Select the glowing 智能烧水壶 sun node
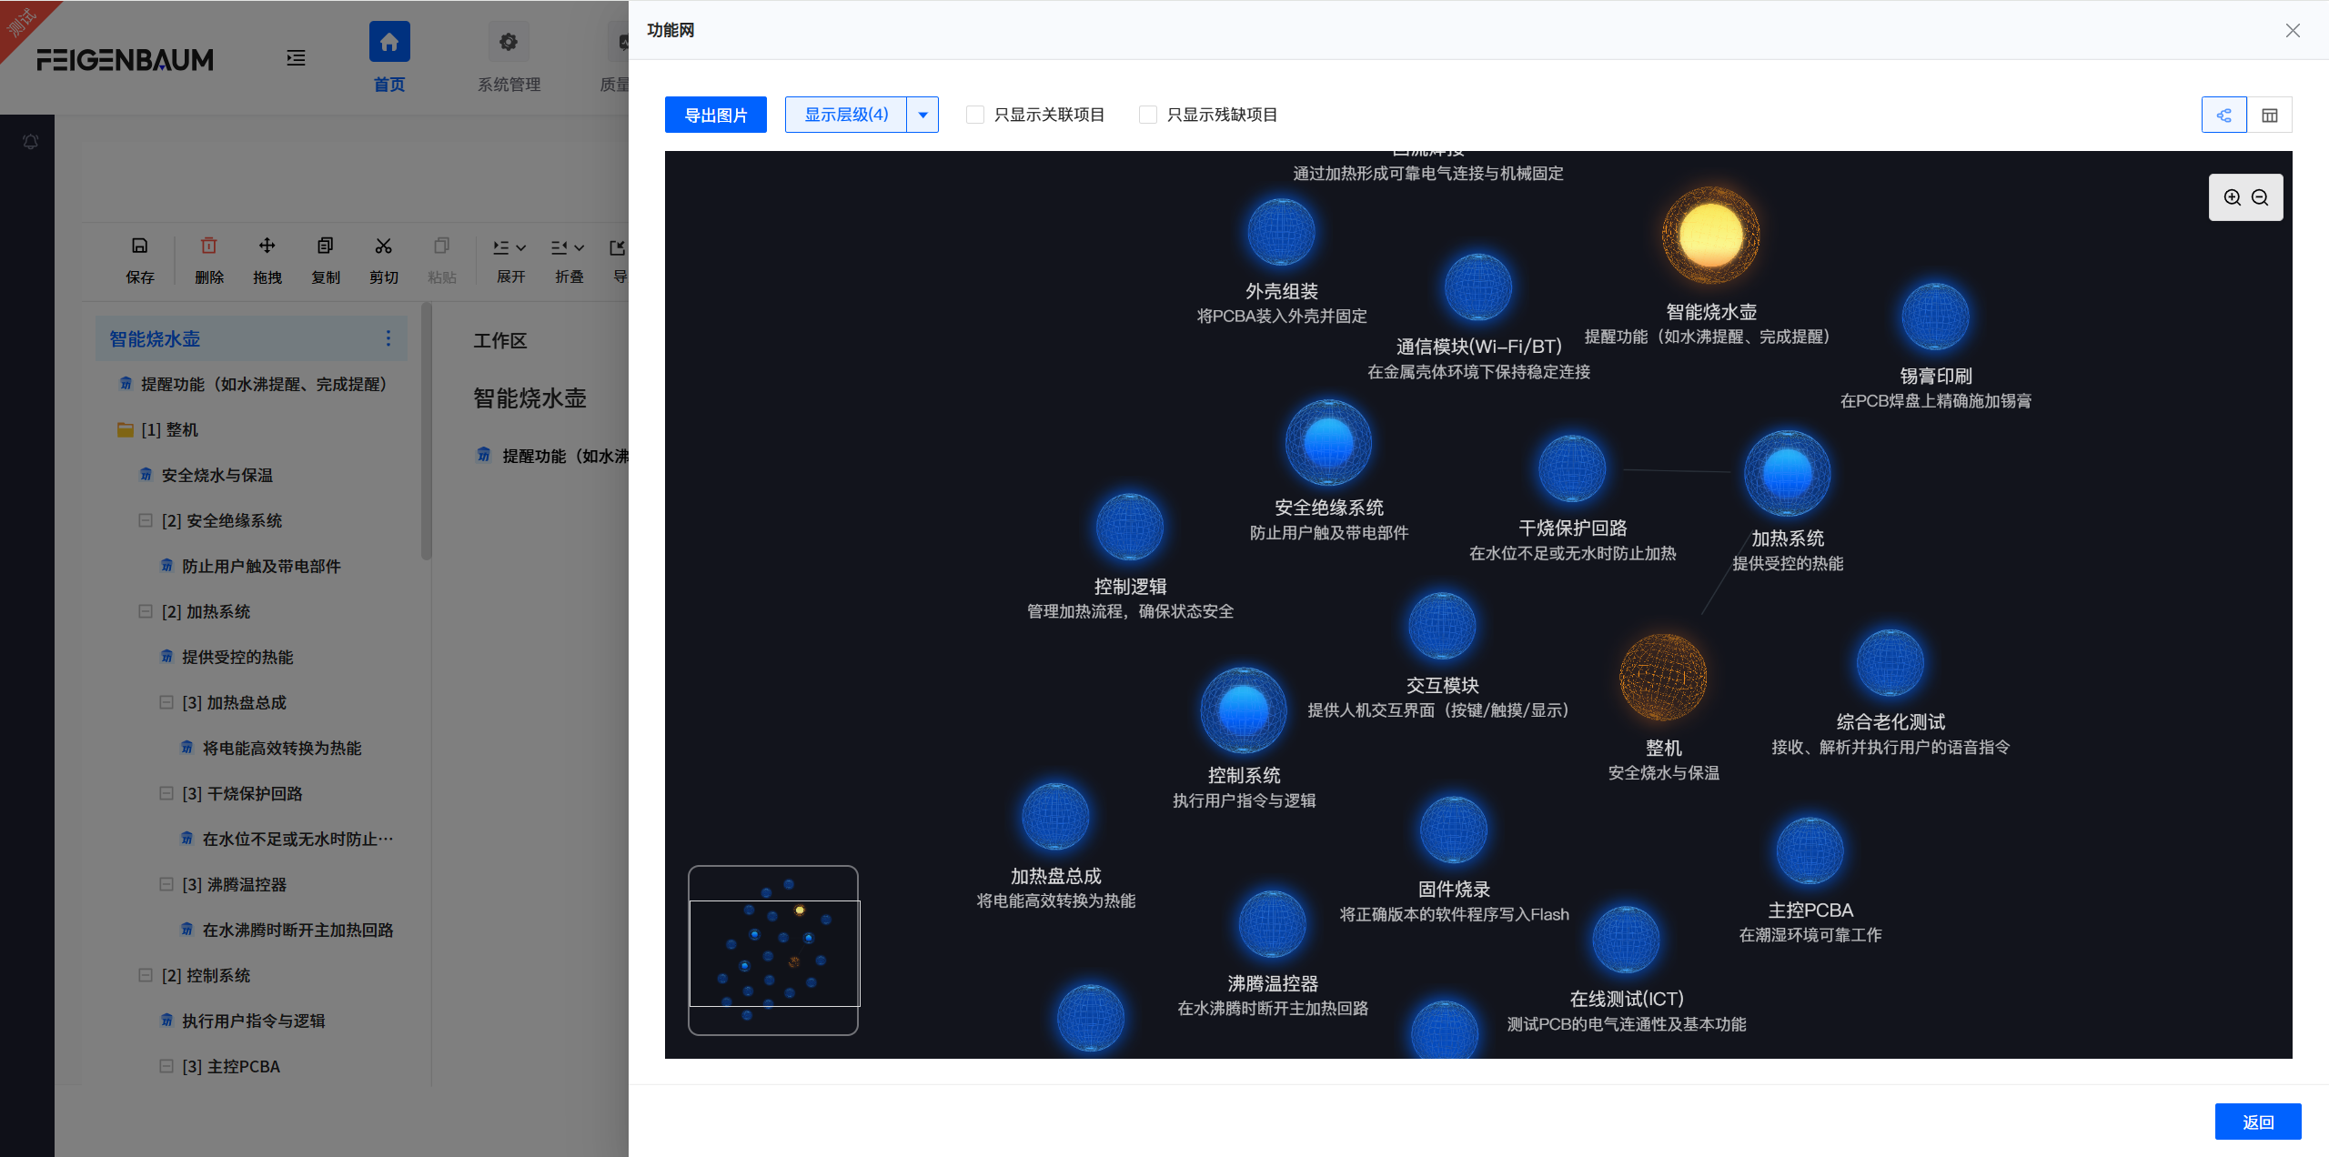Viewport: 2329px width, 1157px height. (1710, 236)
